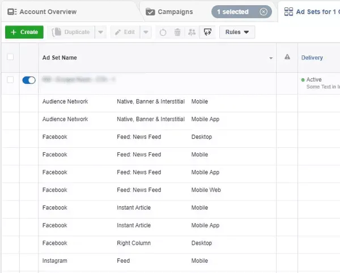Click the Campaigns folder icon
This screenshot has height=273, width=340.
150,12
